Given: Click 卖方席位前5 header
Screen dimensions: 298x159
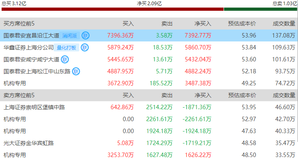Looking at the screenshot, I should point(19,95).
